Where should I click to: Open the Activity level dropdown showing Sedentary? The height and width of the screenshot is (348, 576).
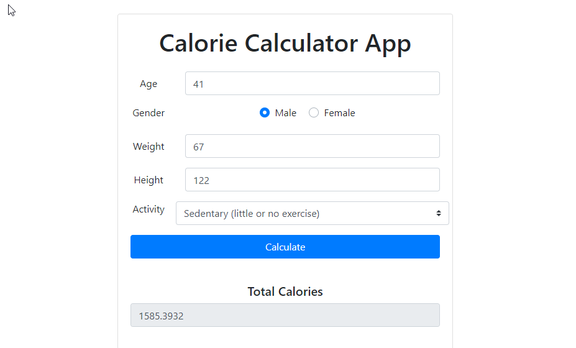pyautogui.click(x=313, y=213)
